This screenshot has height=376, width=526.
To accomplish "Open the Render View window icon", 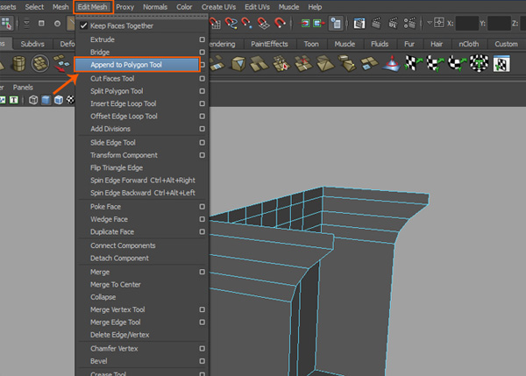I will pyautogui.click(x=359, y=23).
